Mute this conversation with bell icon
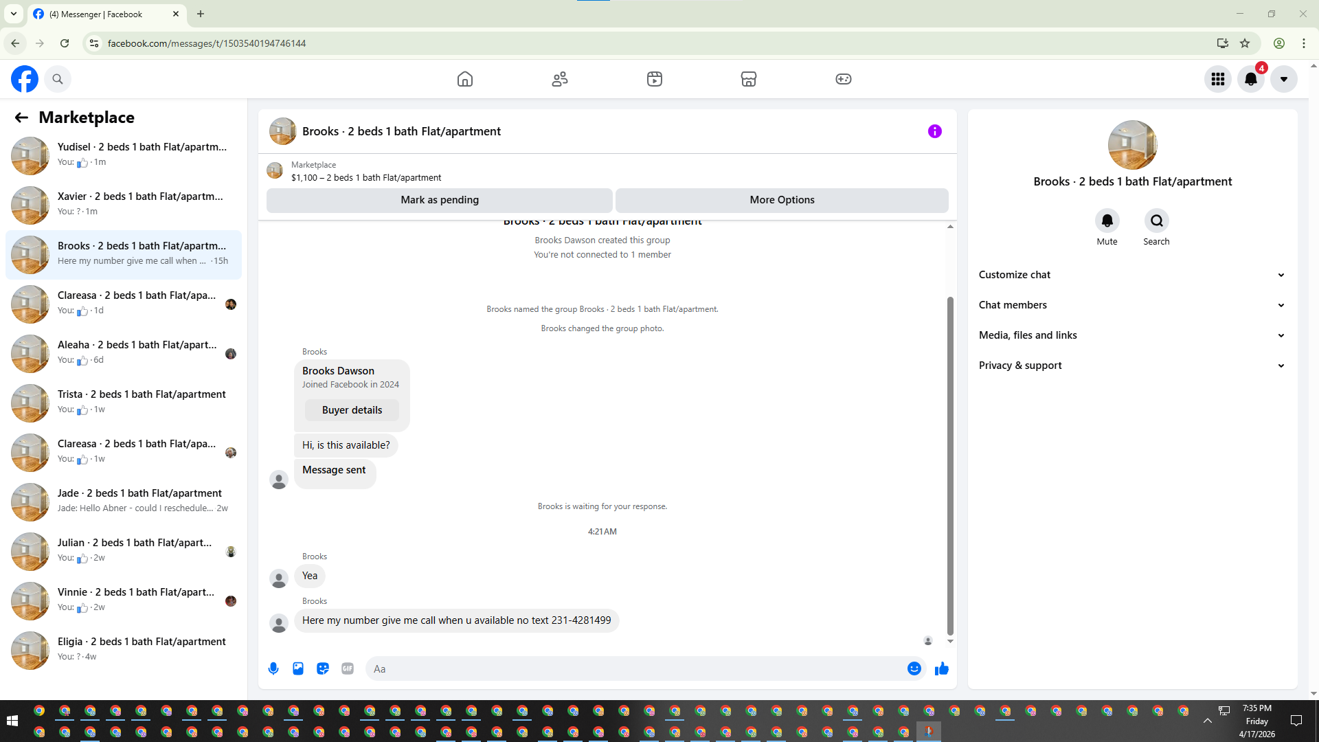Screen dimensions: 1319x742 pos(1107,221)
